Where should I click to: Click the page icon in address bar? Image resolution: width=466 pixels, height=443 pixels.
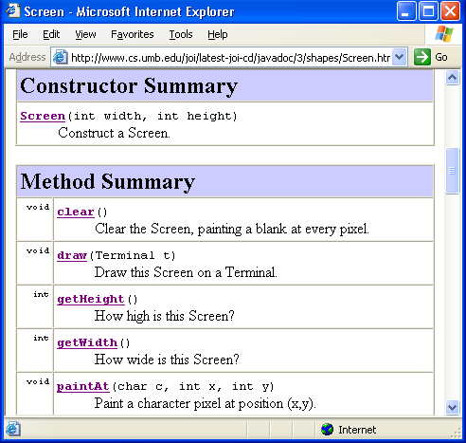pos(60,57)
